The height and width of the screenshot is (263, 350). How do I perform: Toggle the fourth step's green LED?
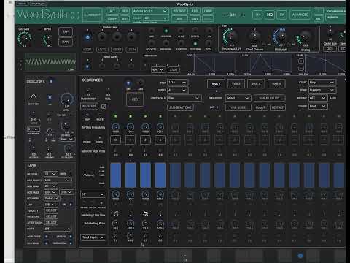click(160, 116)
